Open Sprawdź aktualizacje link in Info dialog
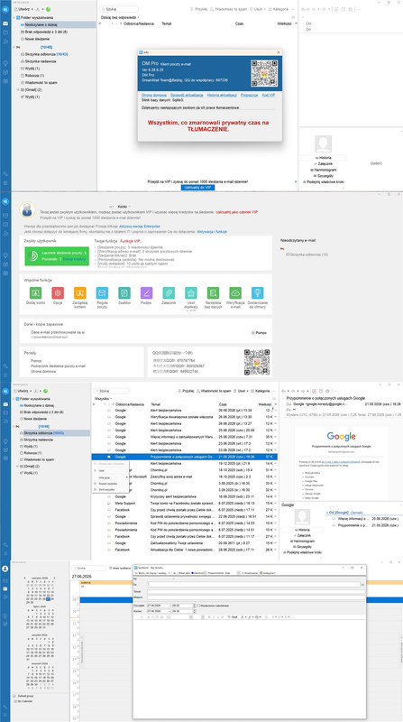This screenshot has height=722, width=403. pos(187,95)
